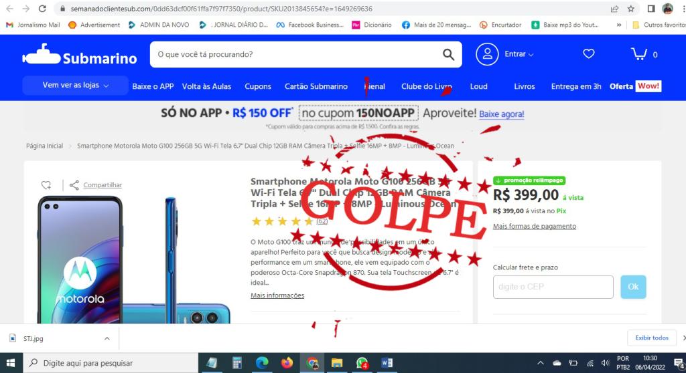Show more bookmarks with double chevron

pos(618,25)
